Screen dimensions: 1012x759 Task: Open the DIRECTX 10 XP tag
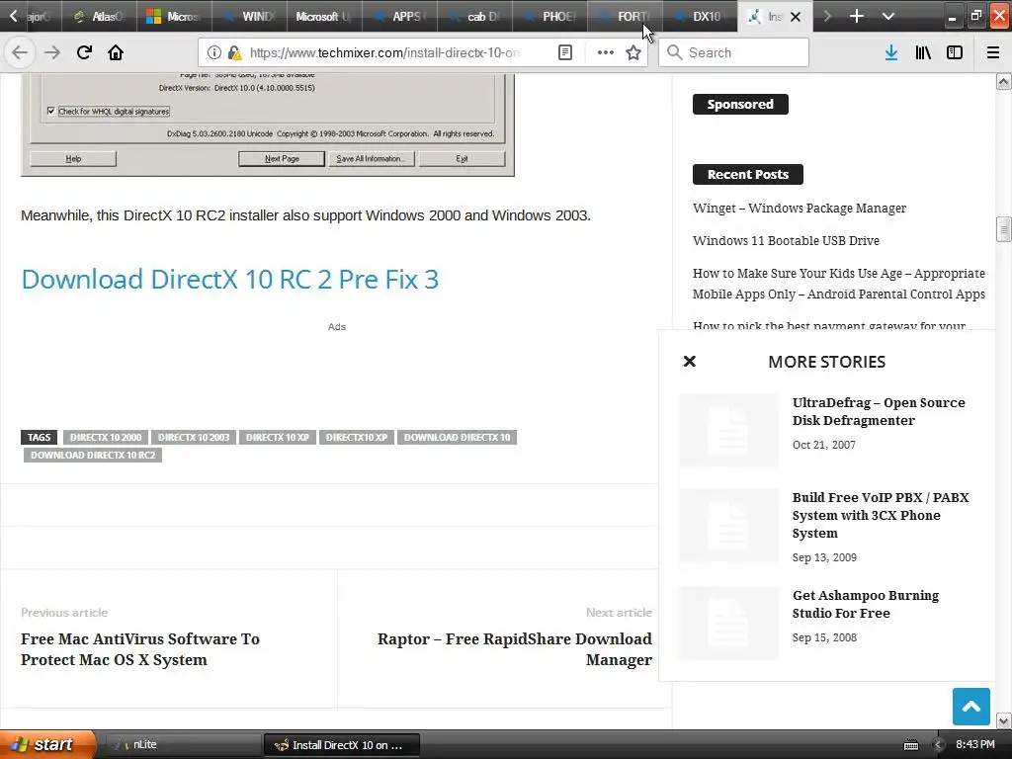click(278, 437)
